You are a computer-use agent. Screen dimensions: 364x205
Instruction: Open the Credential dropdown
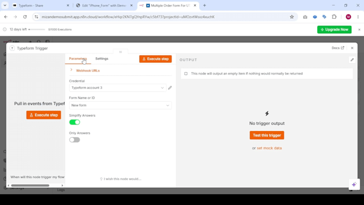117,88
